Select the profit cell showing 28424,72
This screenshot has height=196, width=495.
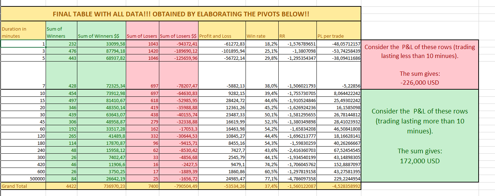(x=222, y=100)
